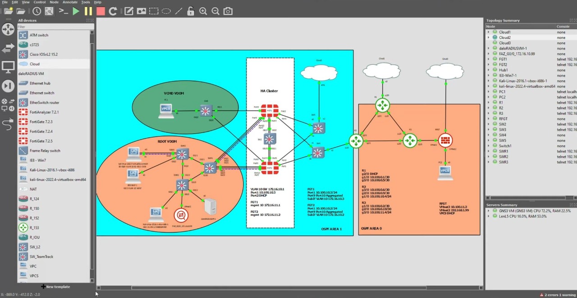Open project using the folder toolbar icon
This screenshot has height=298, width=577.
(x=21, y=11)
